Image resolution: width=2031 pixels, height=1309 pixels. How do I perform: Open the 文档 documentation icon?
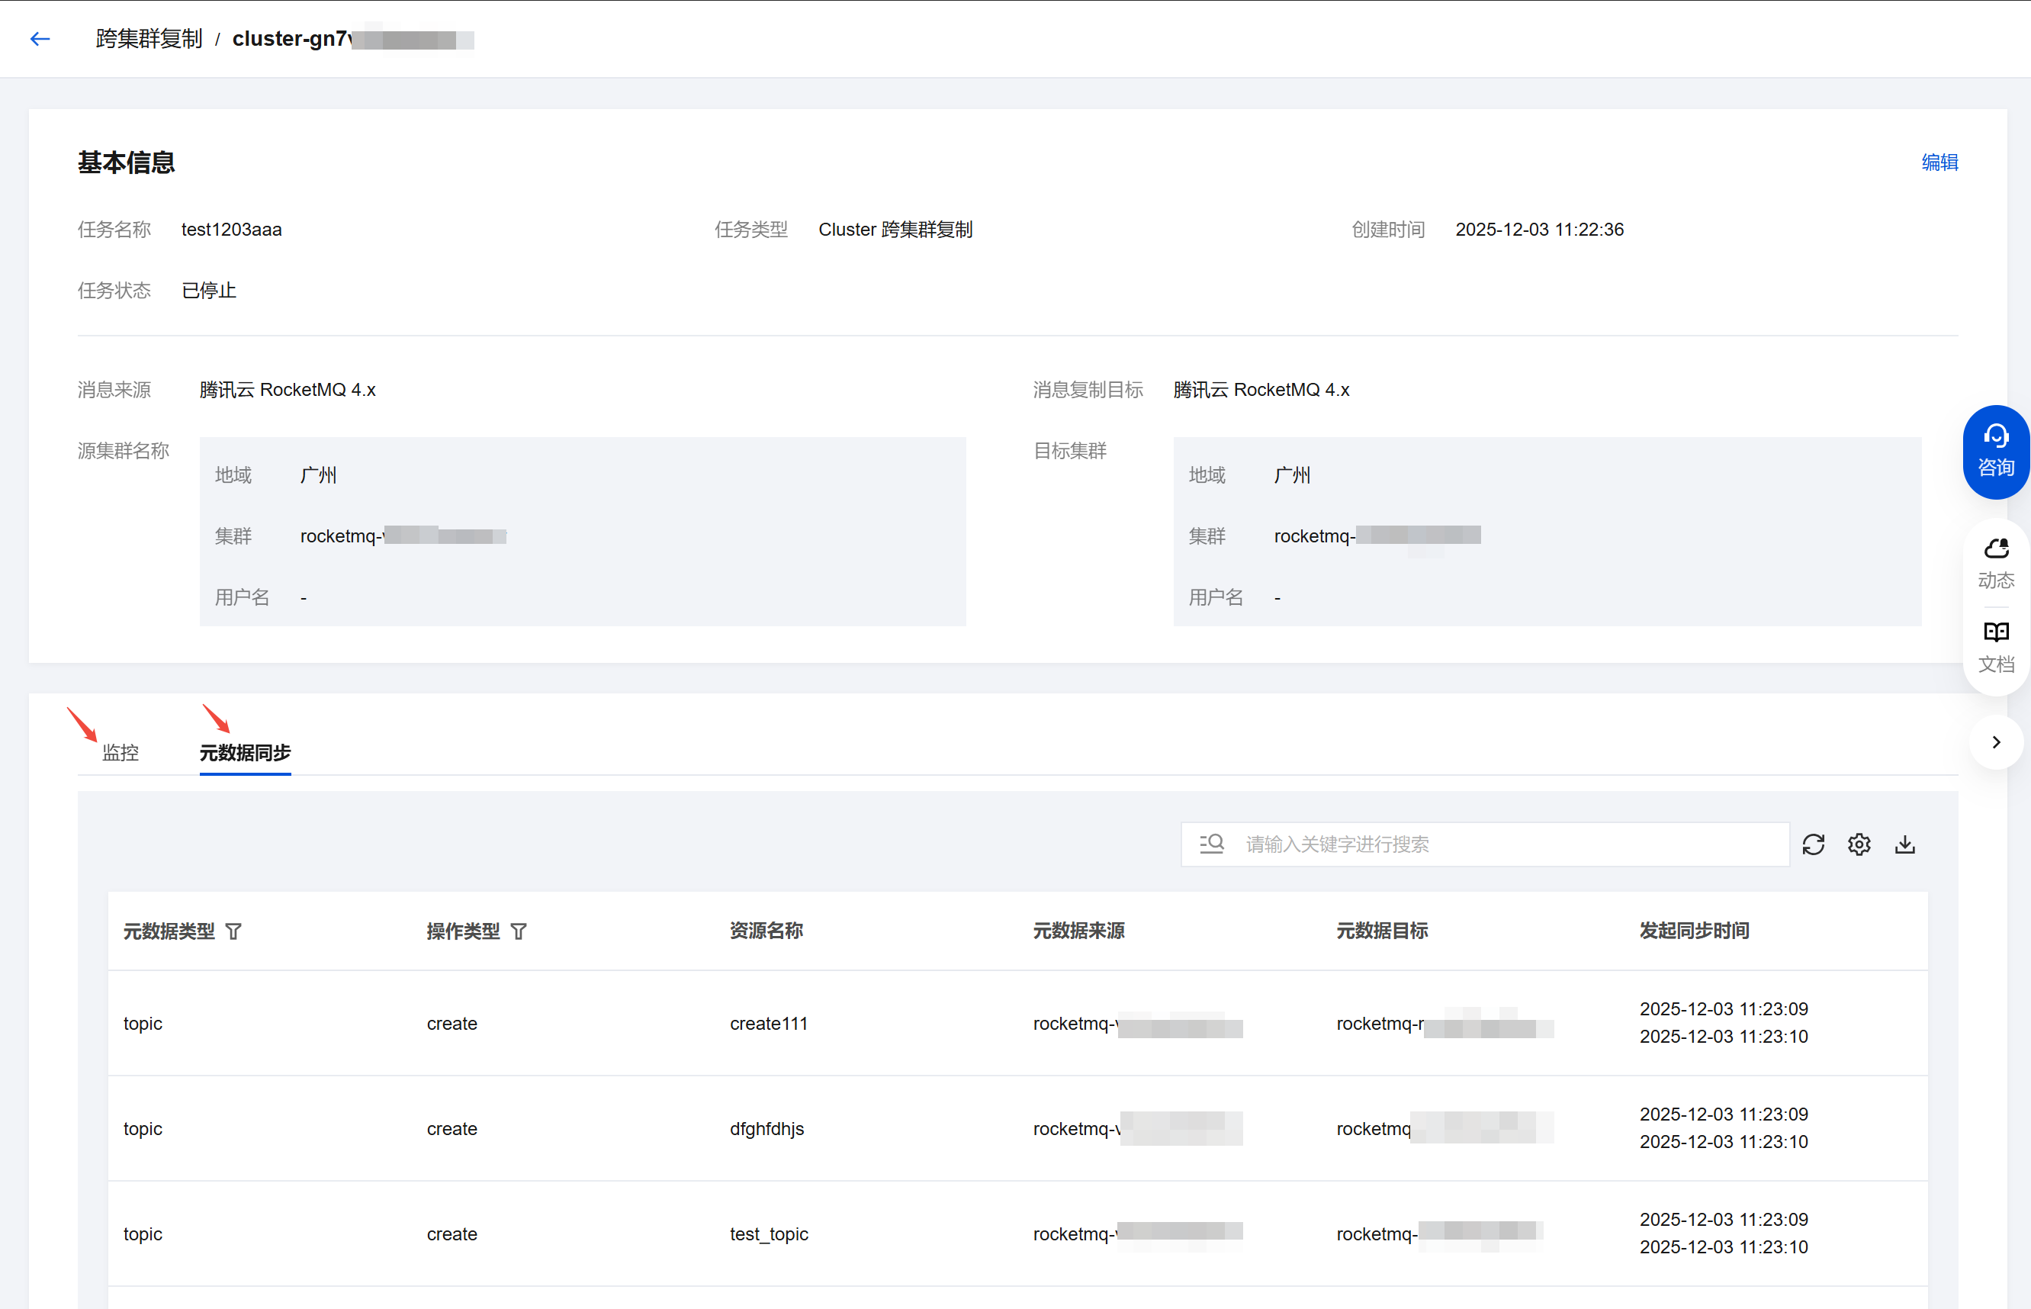point(1995,646)
